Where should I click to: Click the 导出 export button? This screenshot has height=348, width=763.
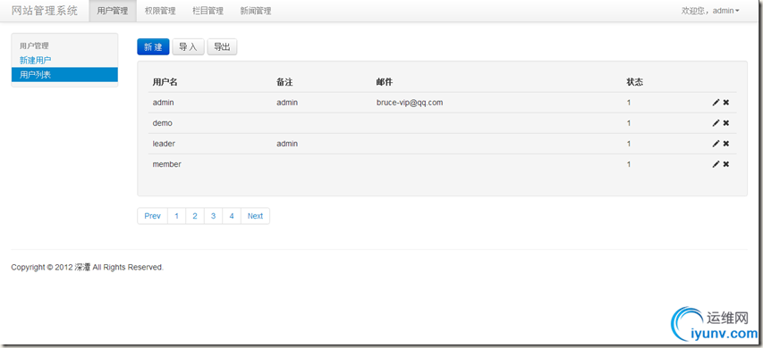(x=223, y=47)
